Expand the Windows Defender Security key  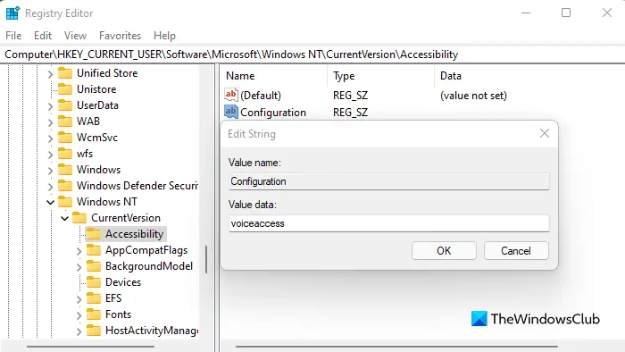(x=50, y=187)
